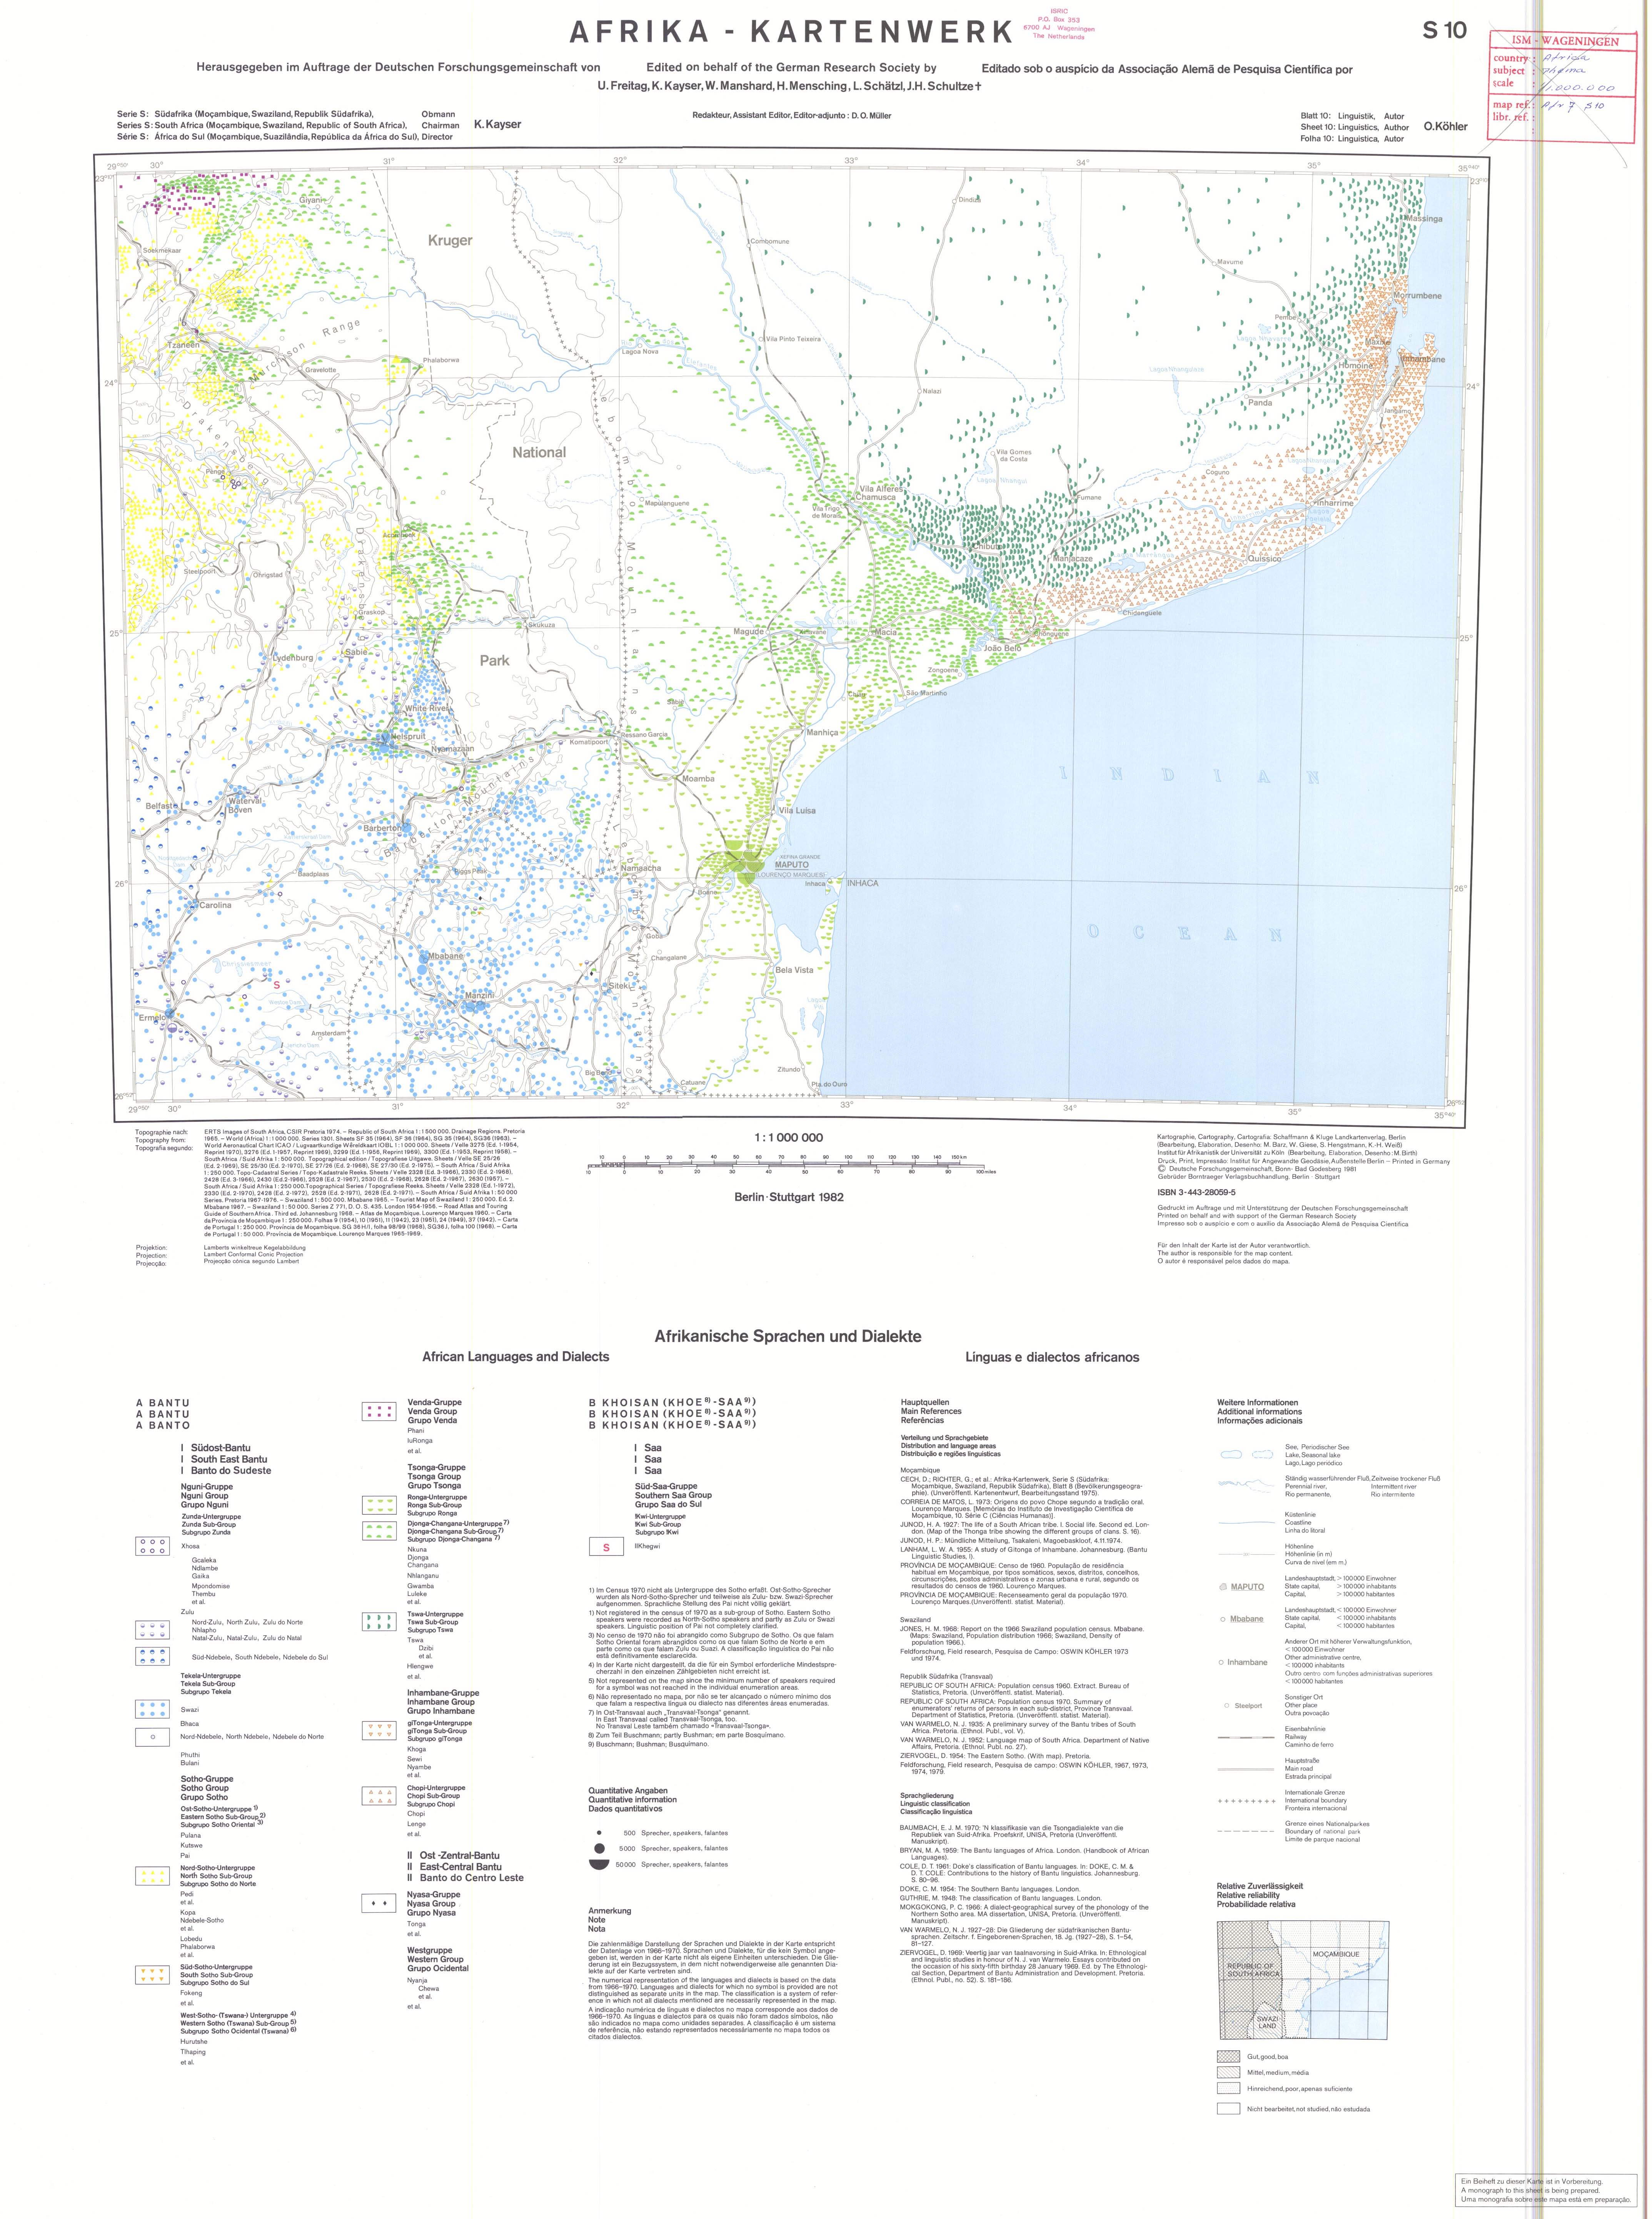Click the 'African Languages and Dialects' heading
This screenshot has width=1652, height=2219.
point(515,1357)
